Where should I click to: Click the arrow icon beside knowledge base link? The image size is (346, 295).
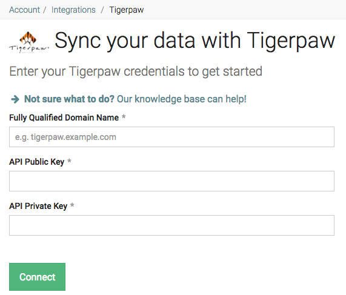tap(15, 99)
